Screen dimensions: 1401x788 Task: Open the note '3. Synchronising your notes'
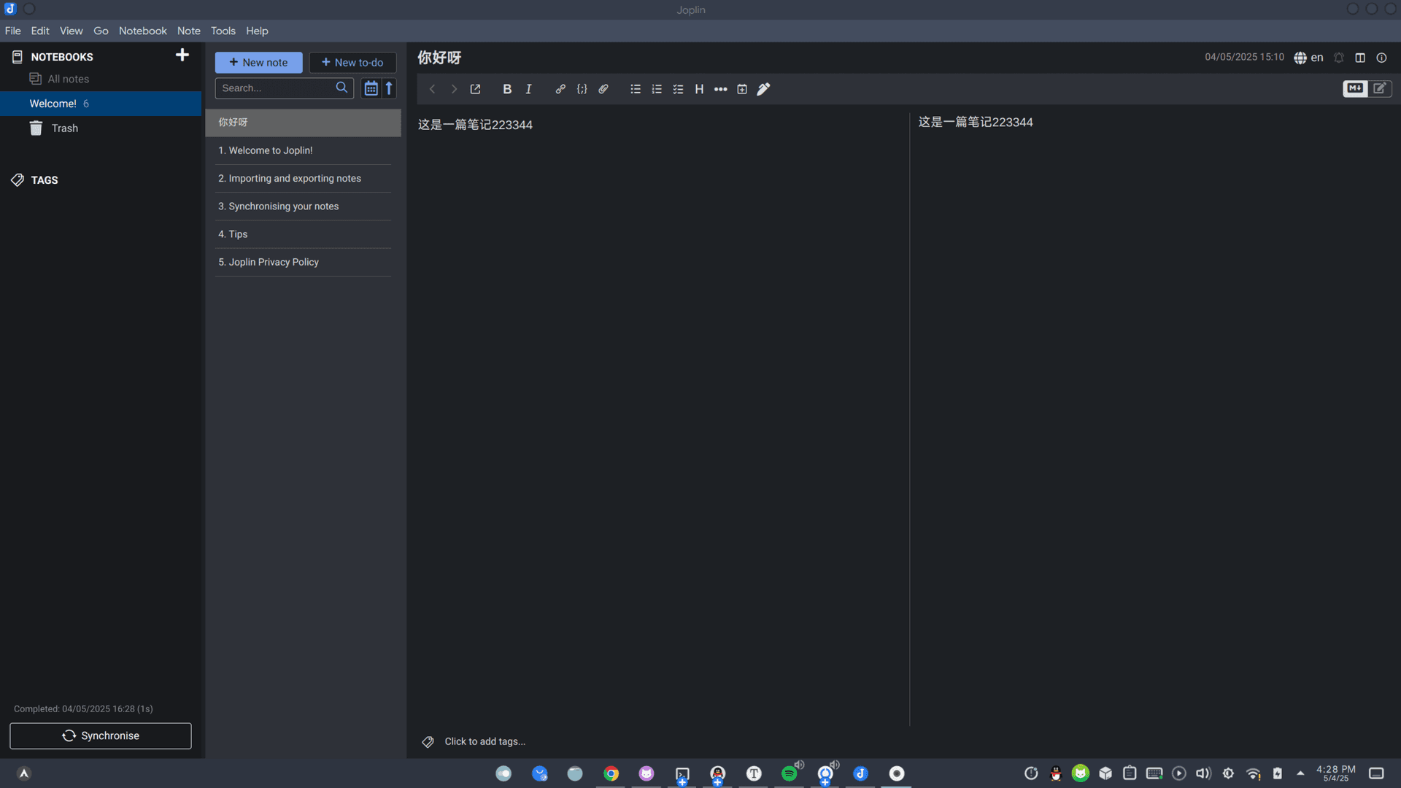pyautogui.click(x=303, y=206)
